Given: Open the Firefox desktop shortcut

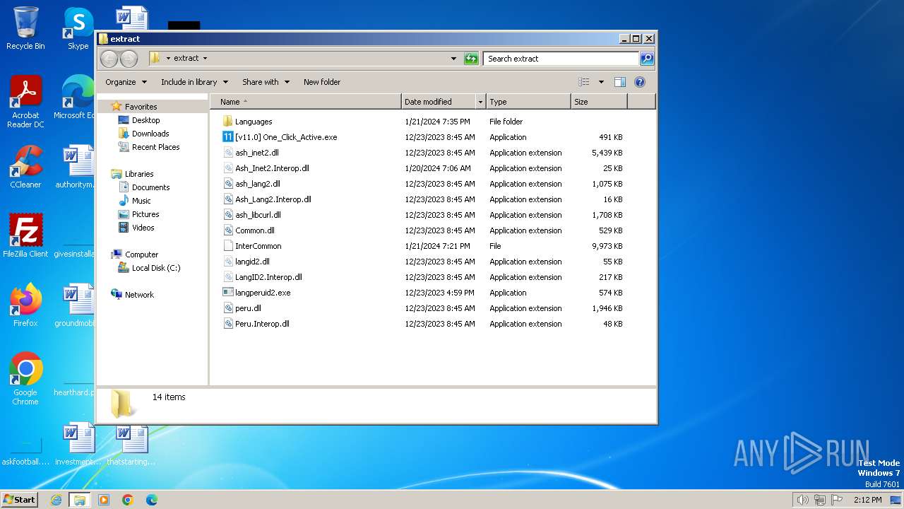Looking at the screenshot, I should coord(25,305).
